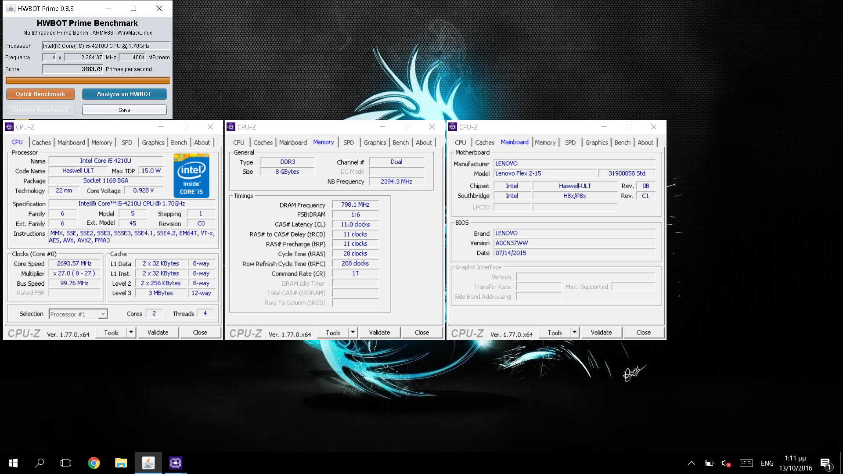Open Caches tab in Mainboard CPU-Z window
The width and height of the screenshot is (843, 474).
pyautogui.click(x=485, y=142)
